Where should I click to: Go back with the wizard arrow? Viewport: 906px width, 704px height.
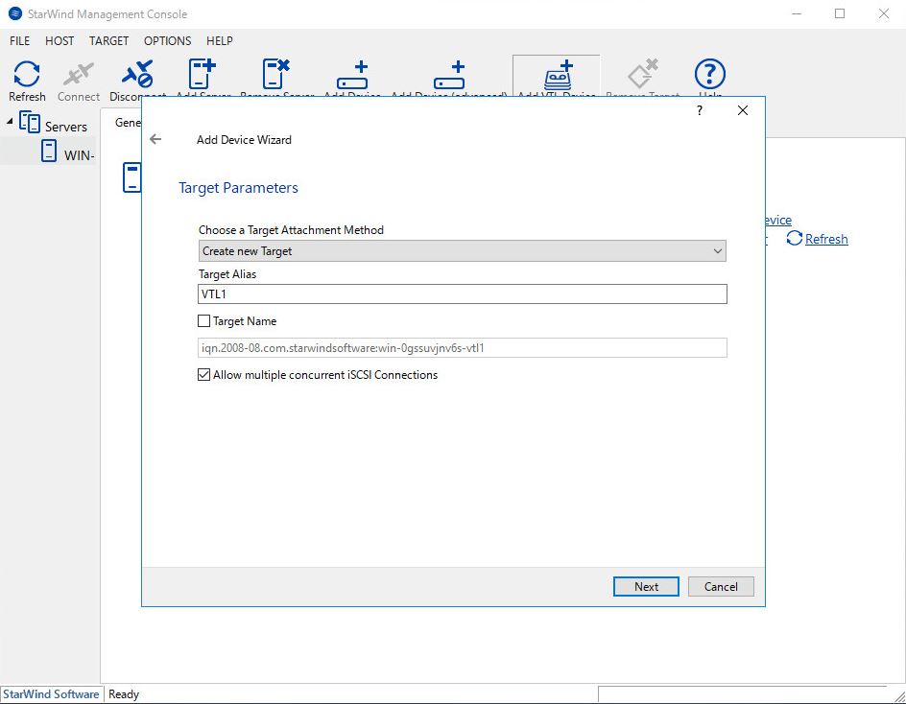click(155, 139)
